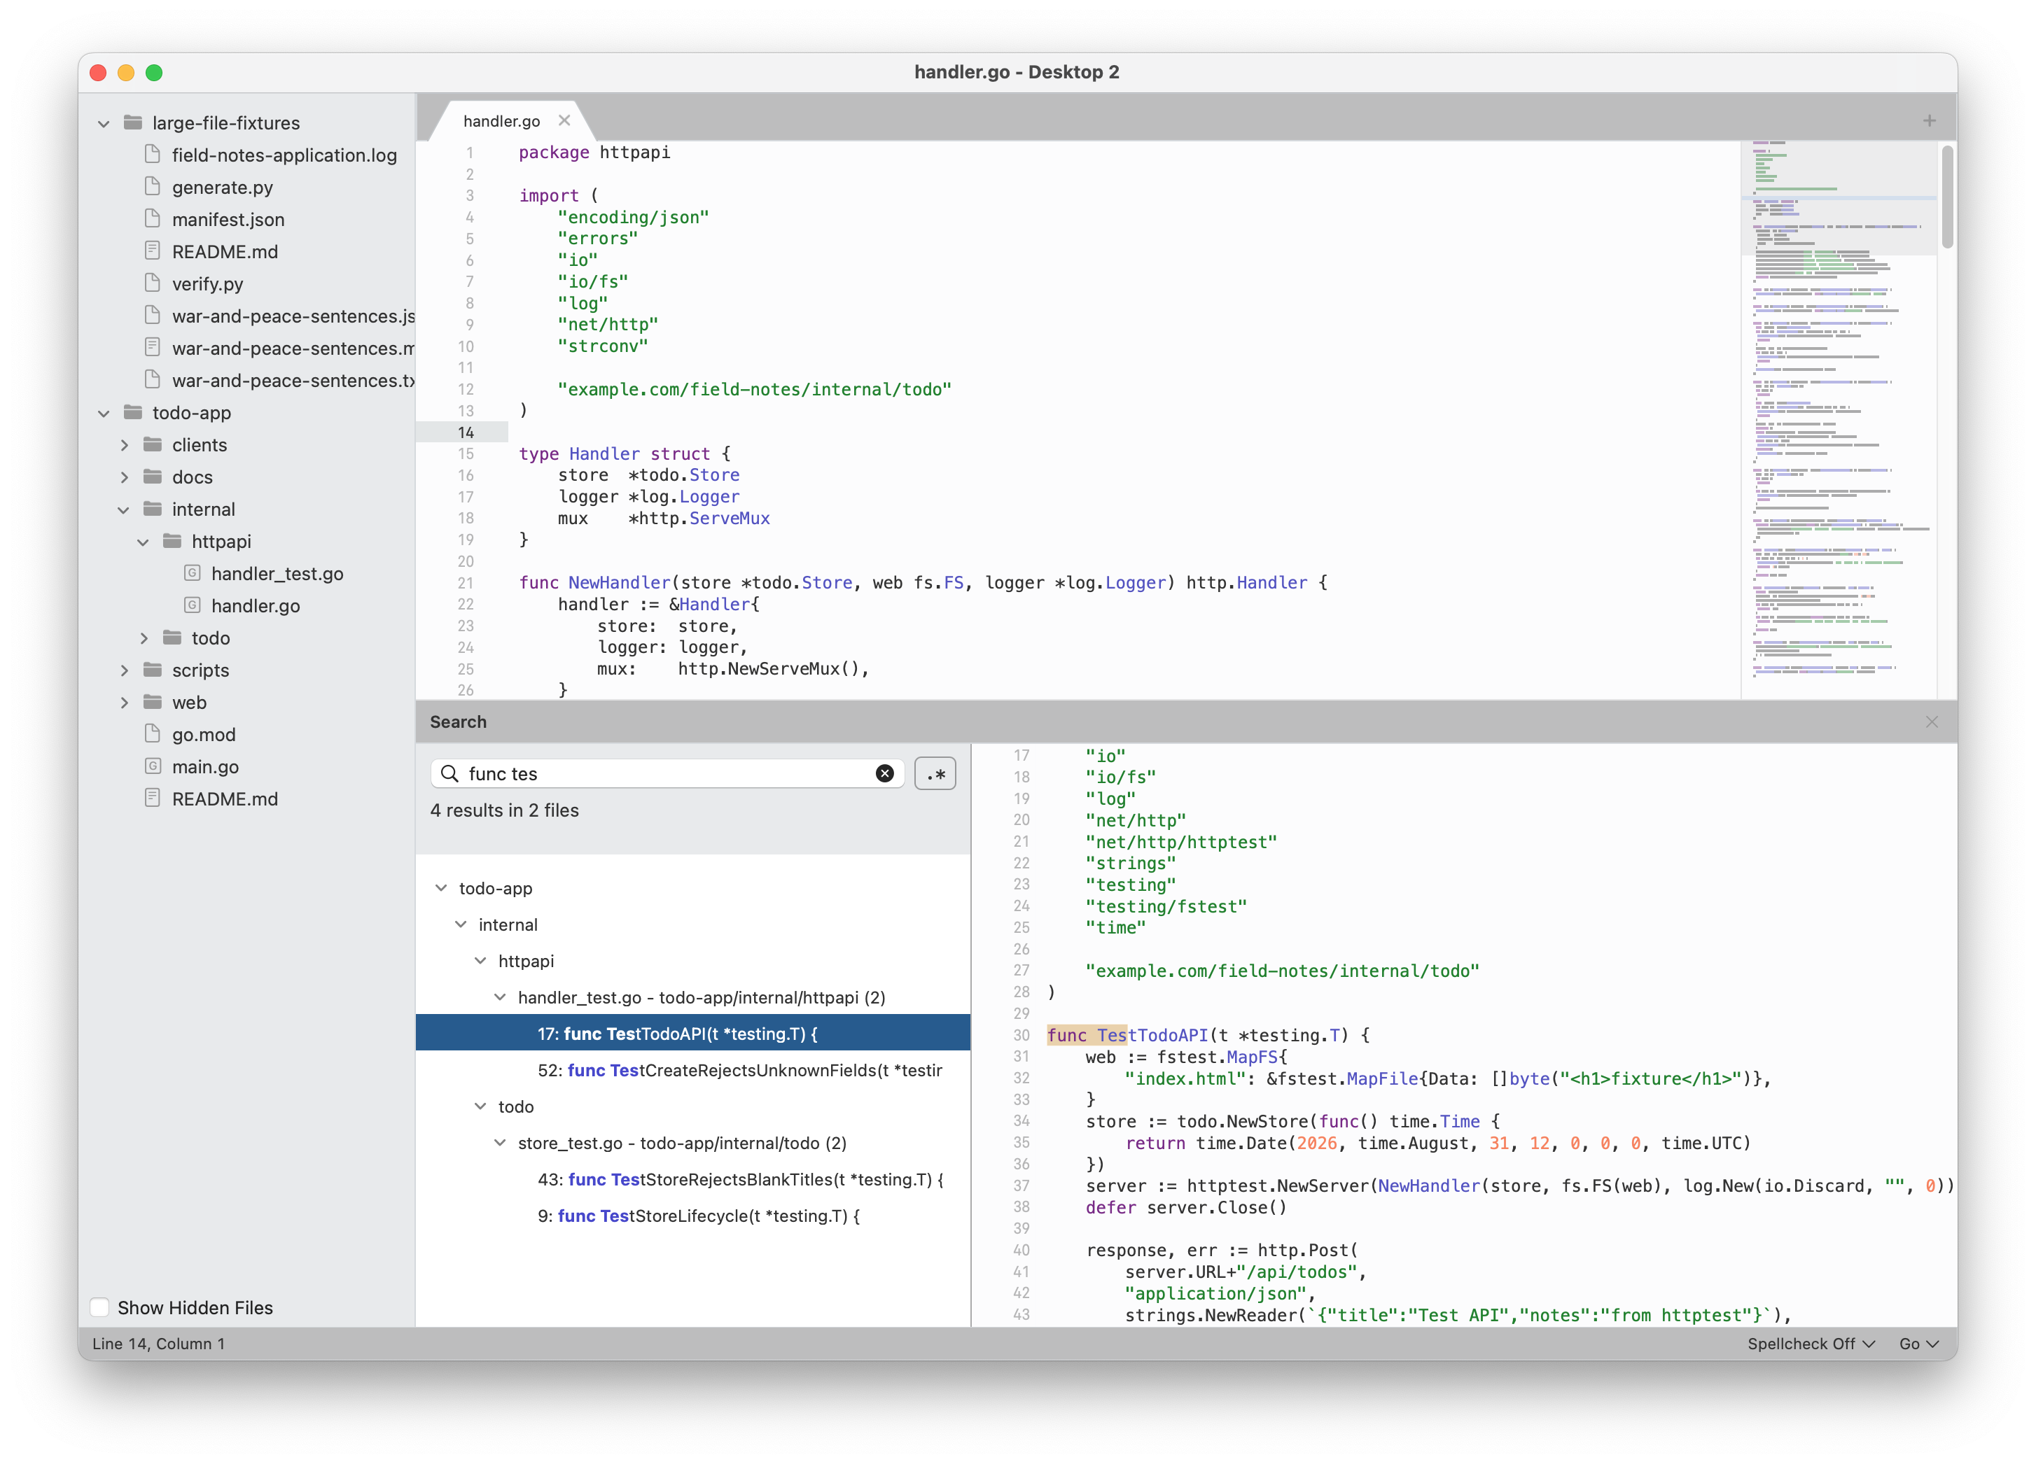
Task: Click the web folder icon
Action: [x=153, y=703]
